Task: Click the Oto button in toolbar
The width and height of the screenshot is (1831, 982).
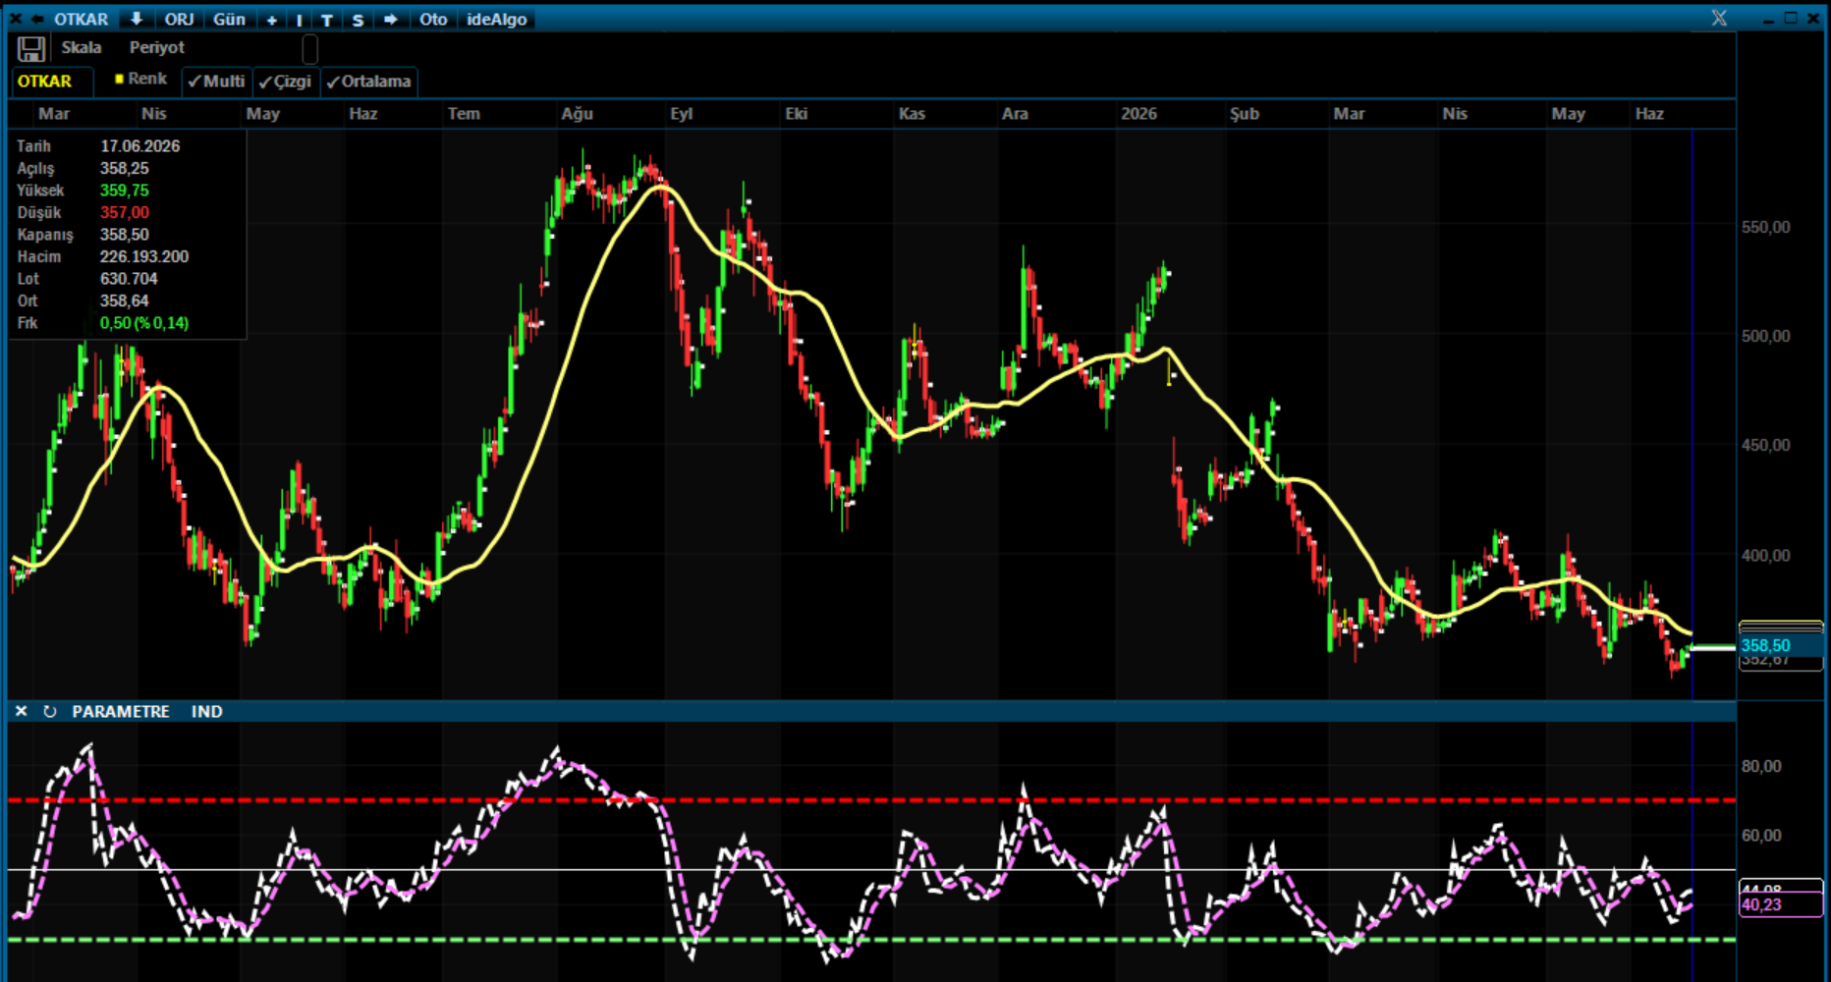Action: [433, 20]
